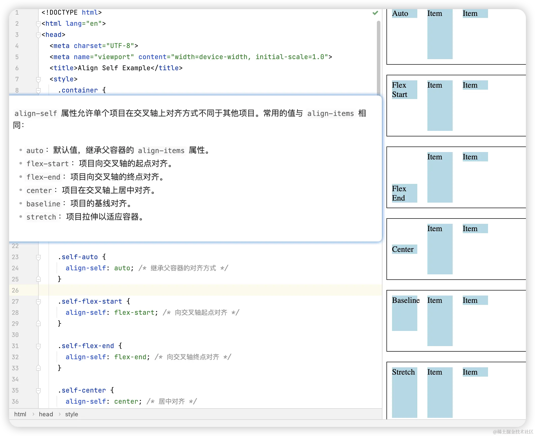Fold the .self-flex-start rule block
Image resolution: width=535 pixels, height=436 pixels.
click(x=38, y=302)
